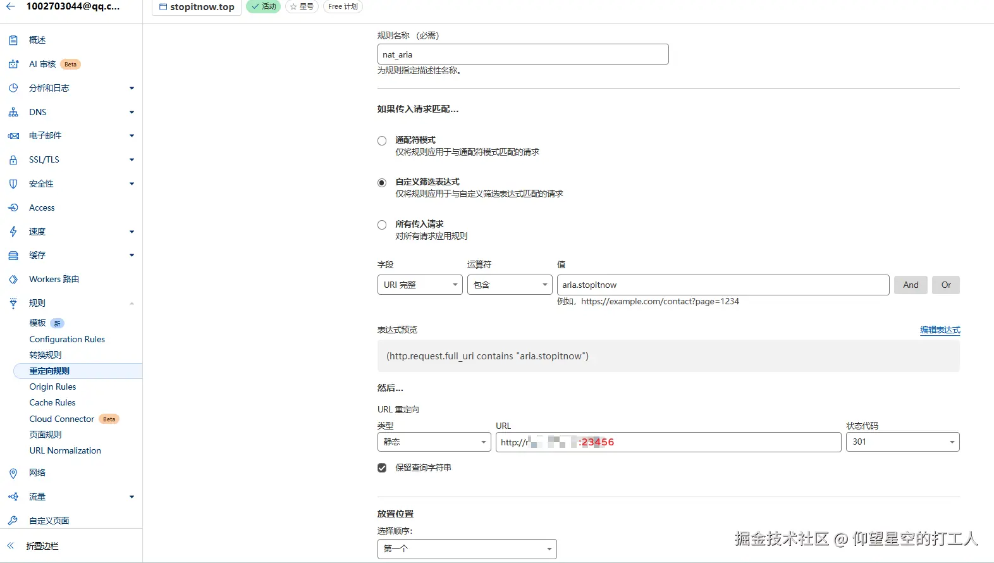Screen dimensions: 994x563
Task: Open 模板 under rules menu
Action: pos(37,323)
